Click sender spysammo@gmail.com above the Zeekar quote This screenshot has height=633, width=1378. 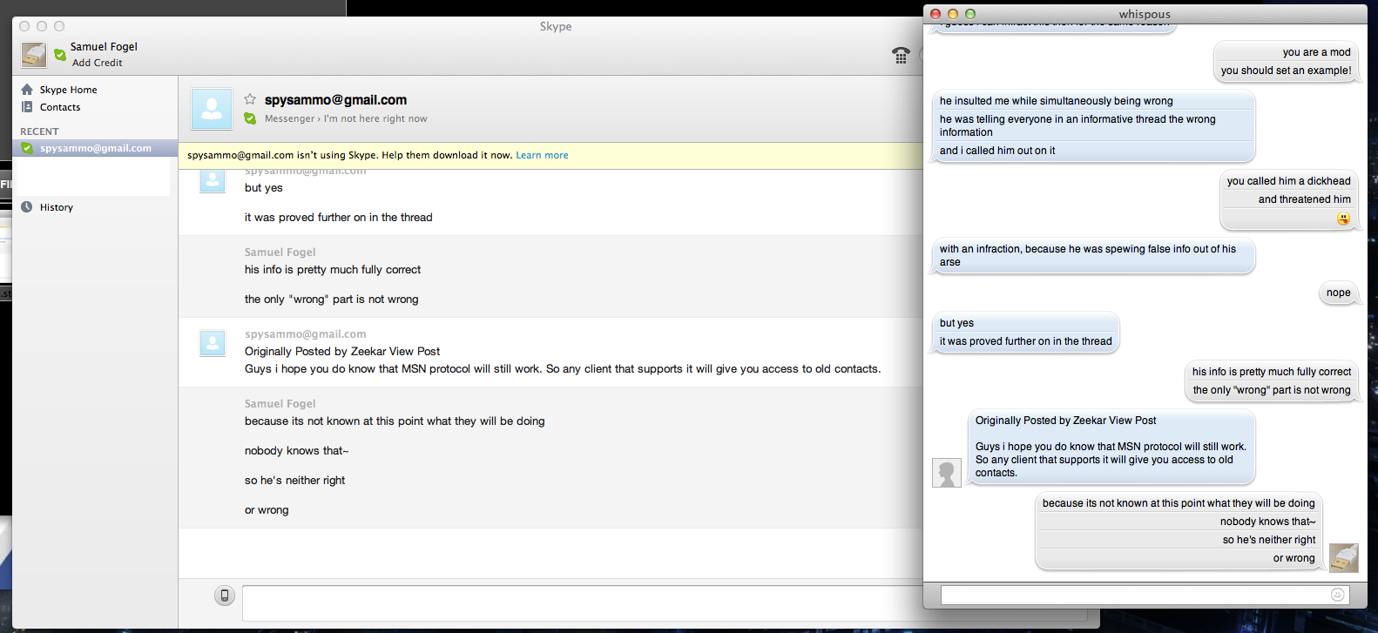305,334
